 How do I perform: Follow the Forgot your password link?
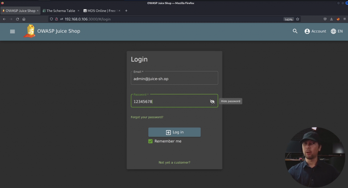[147, 117]
